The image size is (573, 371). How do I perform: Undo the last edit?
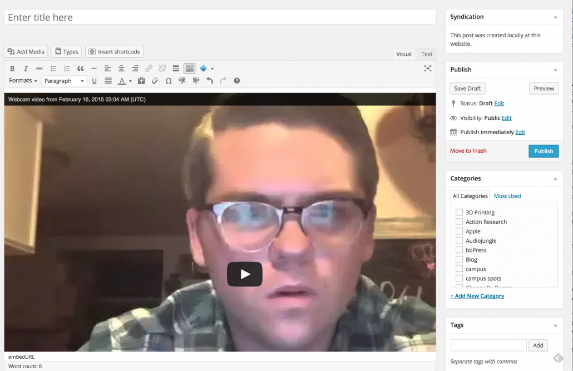click(209, 81)
